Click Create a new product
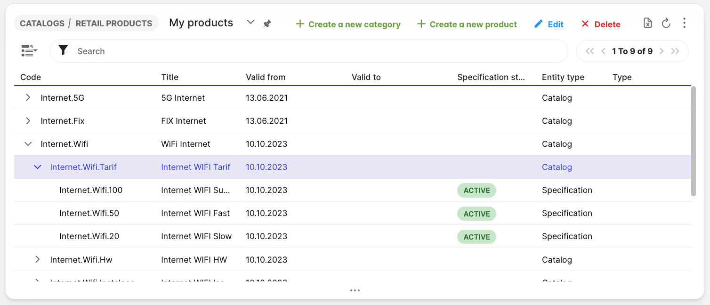This screenshot has width=710, height=305. [x=467, y=24]
